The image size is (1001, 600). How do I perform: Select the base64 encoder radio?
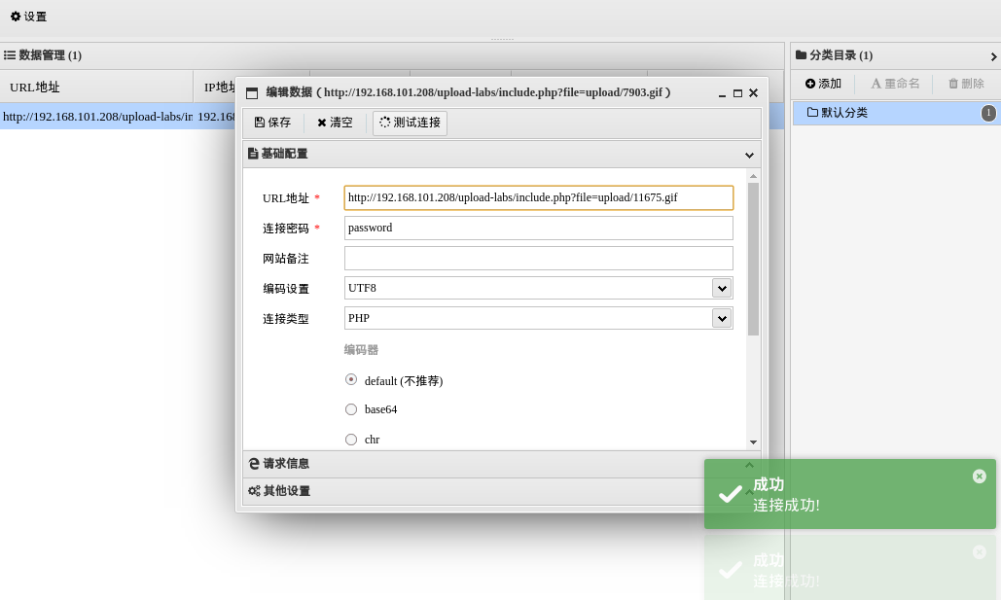tap(351, 409)
